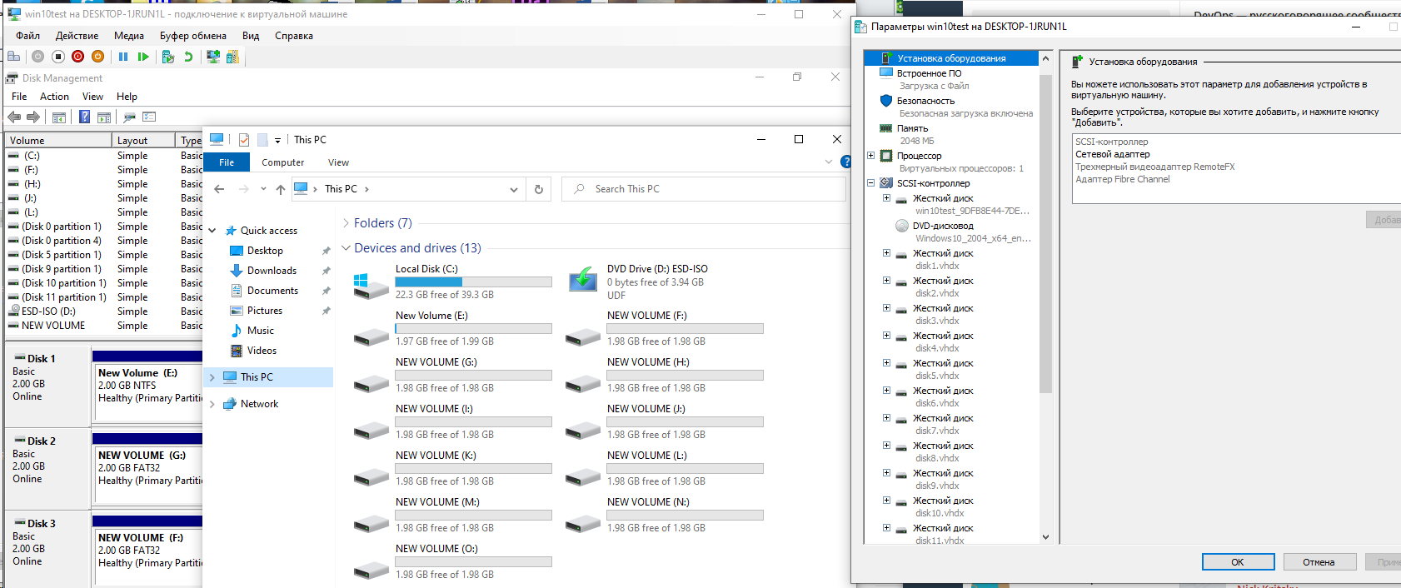Image resolution: width=1401 pixels, height=588 pixels.
Task: Open Local Disk (C:) drive
Action: click(451, 282)
